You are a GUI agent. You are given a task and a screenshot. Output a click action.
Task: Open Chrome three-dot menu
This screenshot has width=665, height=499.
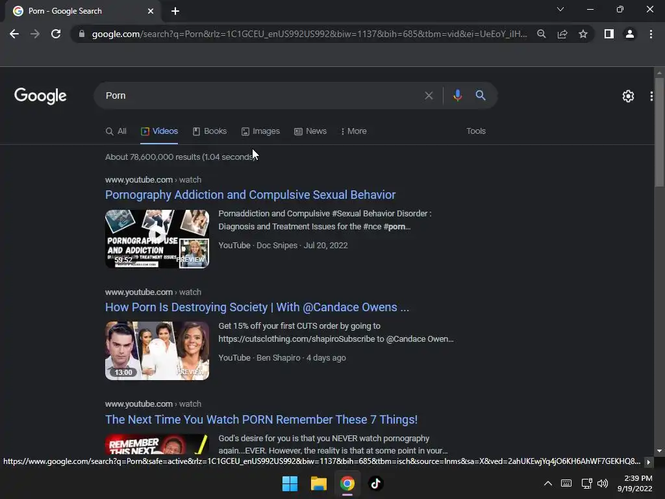click(x=651, y=34)
